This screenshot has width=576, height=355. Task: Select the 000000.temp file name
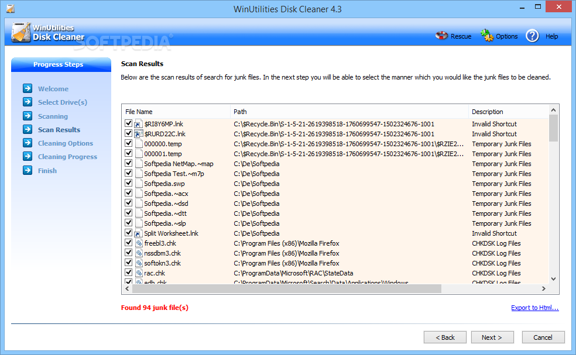coord(163,144)
